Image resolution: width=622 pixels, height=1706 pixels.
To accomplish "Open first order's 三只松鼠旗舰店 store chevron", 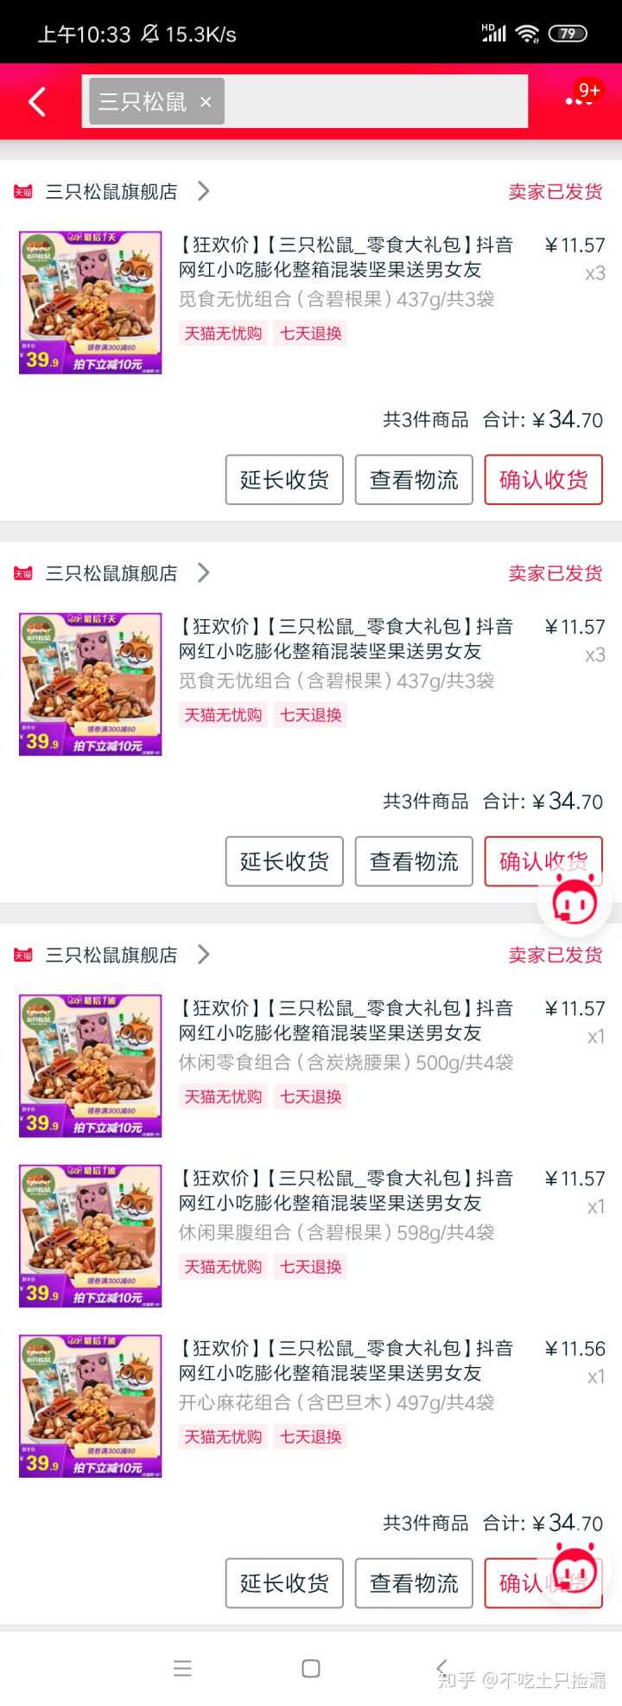I will [204, 190].
